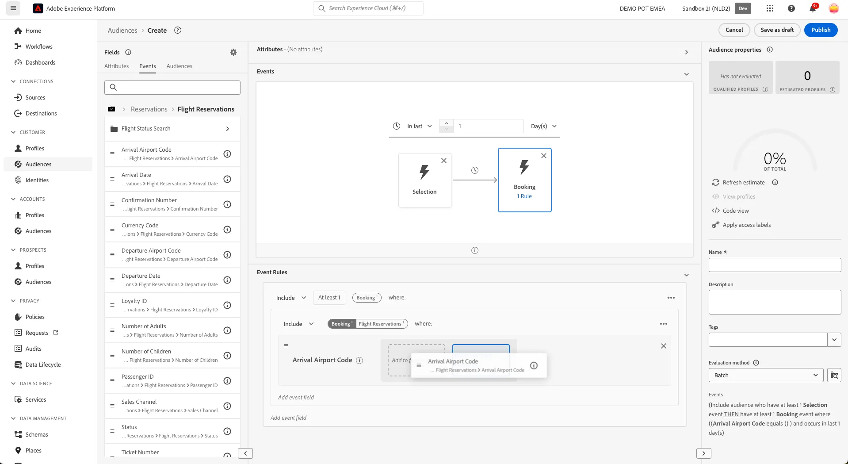Screen dimensions: 848x464
Task: Click the clock icon between events
Action: (x=475, y=170)
